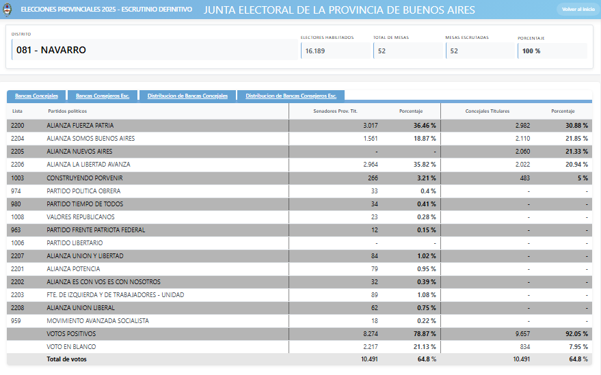Open the Bancas Concejales tab
Screen dimensions: 601x375
pos(36,96)
